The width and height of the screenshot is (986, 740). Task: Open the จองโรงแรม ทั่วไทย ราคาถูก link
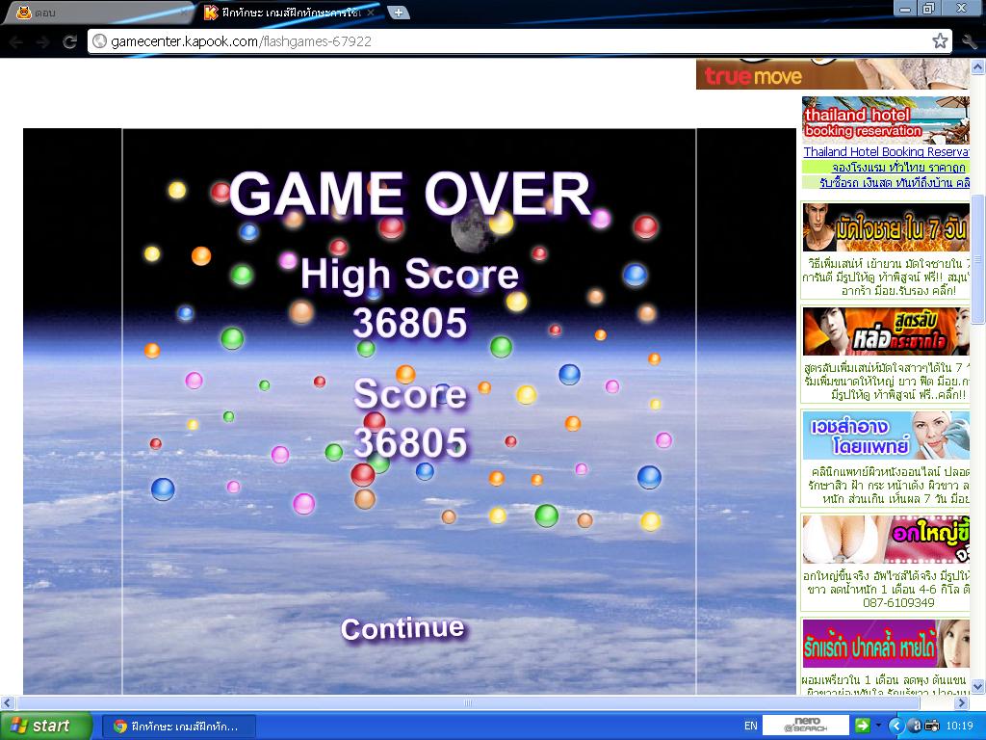click(x=898, y=168)
